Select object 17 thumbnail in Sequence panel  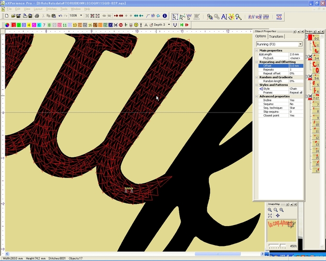[x=316, y=170]
